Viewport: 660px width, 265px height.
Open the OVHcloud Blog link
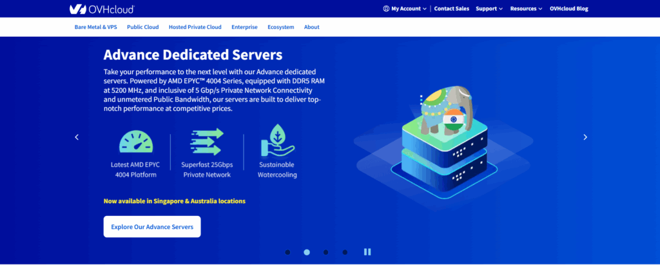coord(568,8)
